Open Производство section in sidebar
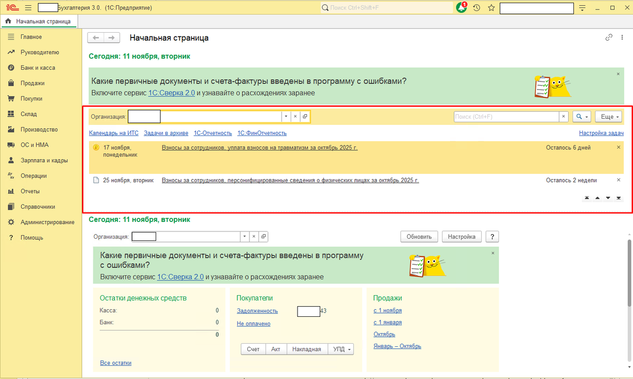 39,129
